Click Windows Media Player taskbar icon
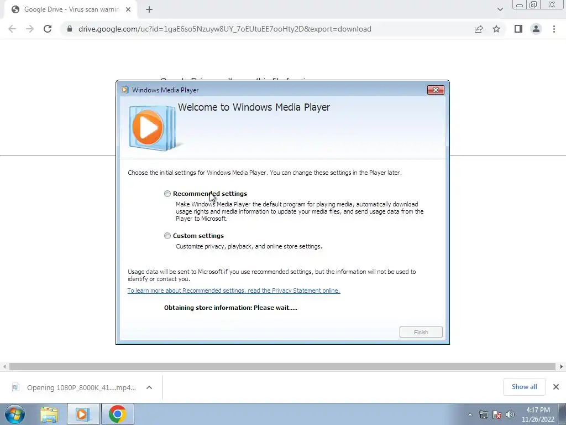 tap(83, 414)
